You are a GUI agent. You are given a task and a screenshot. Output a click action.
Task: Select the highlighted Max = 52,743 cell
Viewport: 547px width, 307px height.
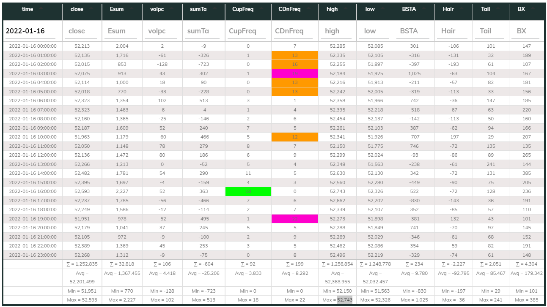pyautogui.click(x=338, y=300)
